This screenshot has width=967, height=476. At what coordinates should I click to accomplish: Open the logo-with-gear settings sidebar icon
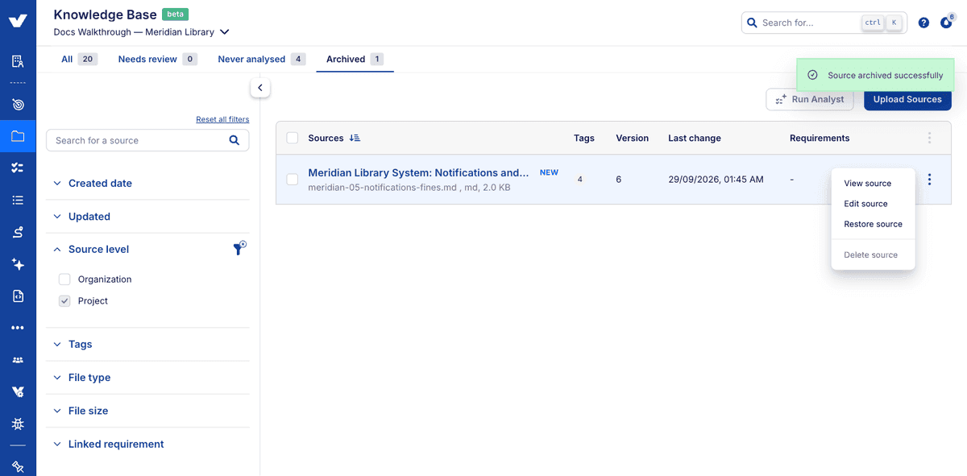click(18, 392)
